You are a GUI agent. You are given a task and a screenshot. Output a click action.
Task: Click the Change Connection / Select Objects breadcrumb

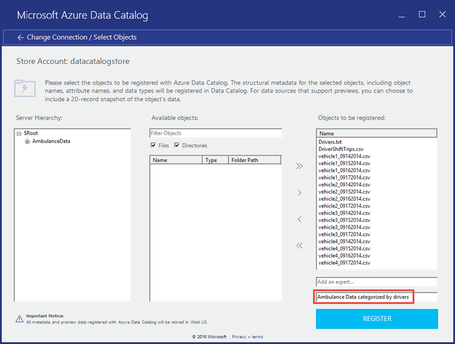point(81,38)
